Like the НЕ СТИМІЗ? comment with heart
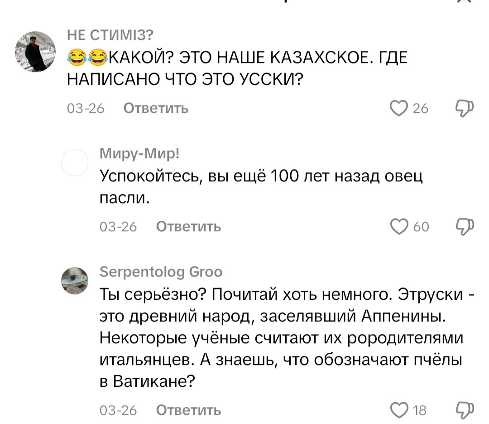 tap(399, 108)
